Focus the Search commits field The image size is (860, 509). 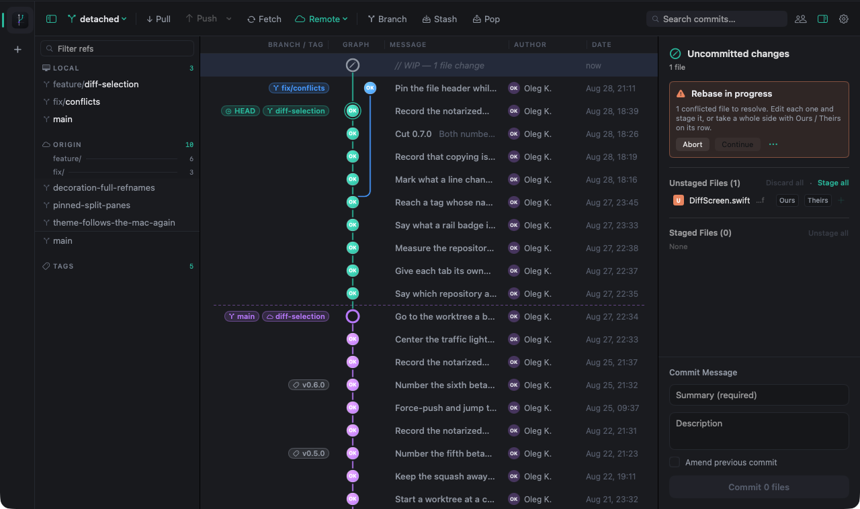717,19
